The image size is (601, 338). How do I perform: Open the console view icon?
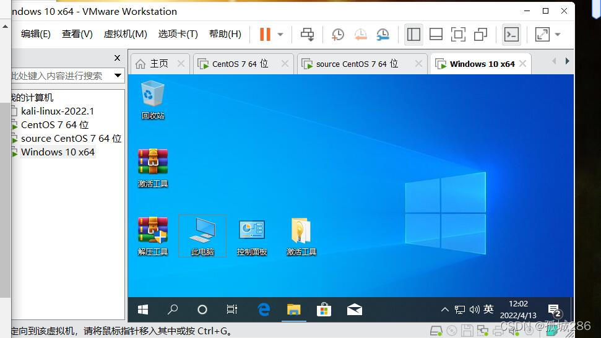[511, 35]
